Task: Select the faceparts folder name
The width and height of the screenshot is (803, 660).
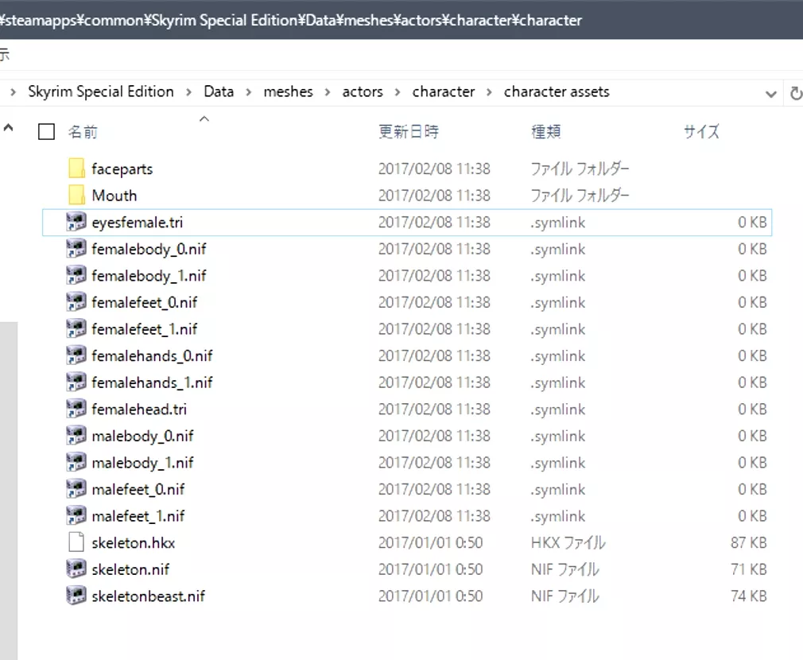Action: click(x=122, y=169)
